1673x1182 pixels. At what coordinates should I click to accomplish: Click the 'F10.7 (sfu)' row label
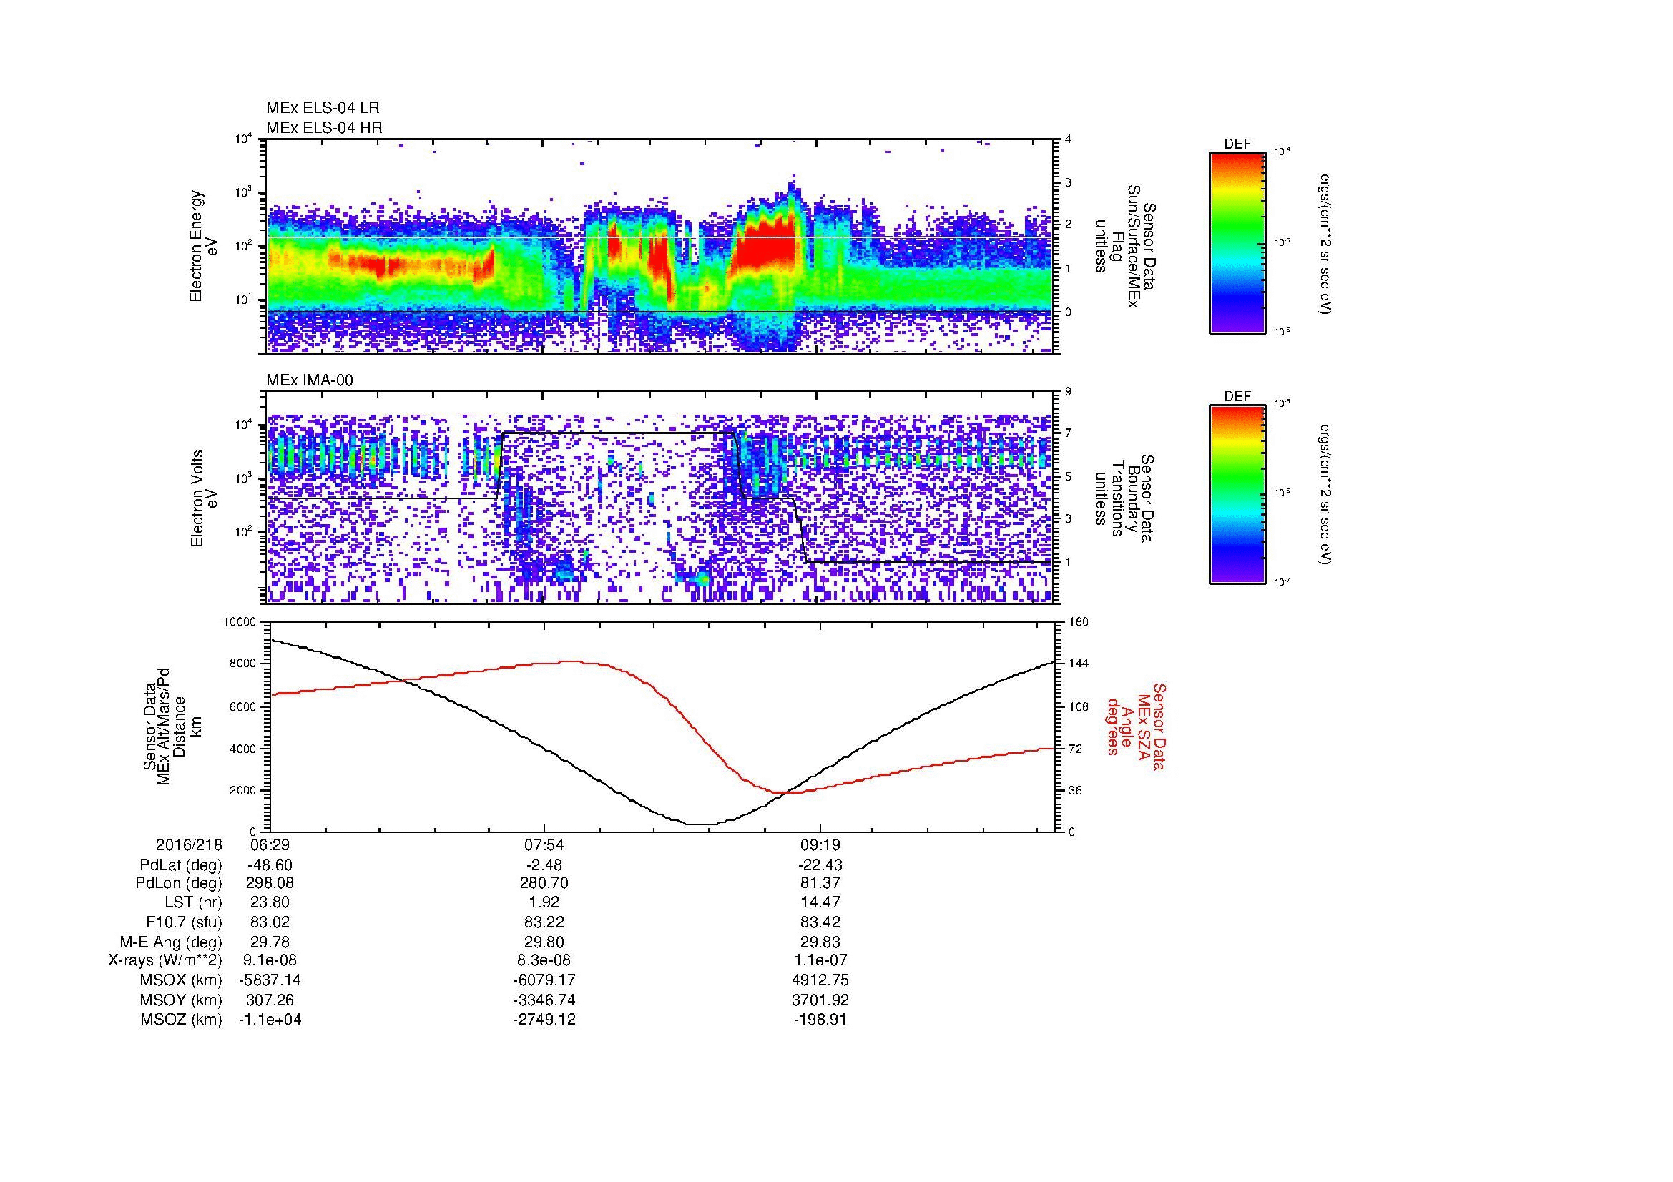184,922
